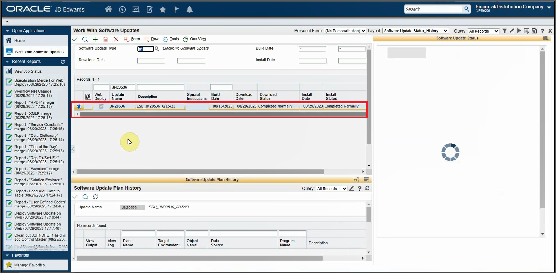
Task: Click the red trash Delete icon
Action: pos(106,39)
